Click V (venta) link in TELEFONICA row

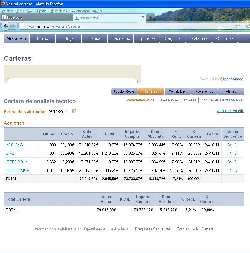[230, 170]
